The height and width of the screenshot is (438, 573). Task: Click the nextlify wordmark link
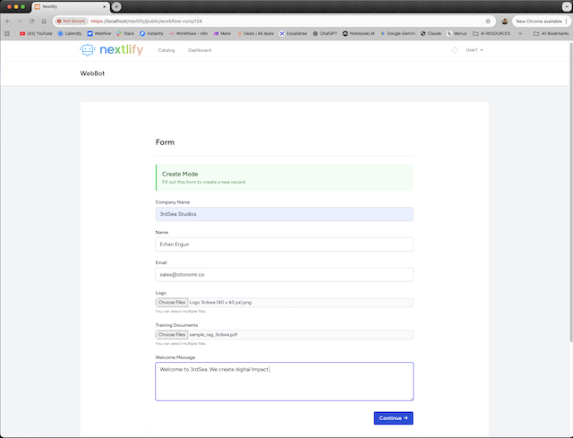tap(122, 50)
